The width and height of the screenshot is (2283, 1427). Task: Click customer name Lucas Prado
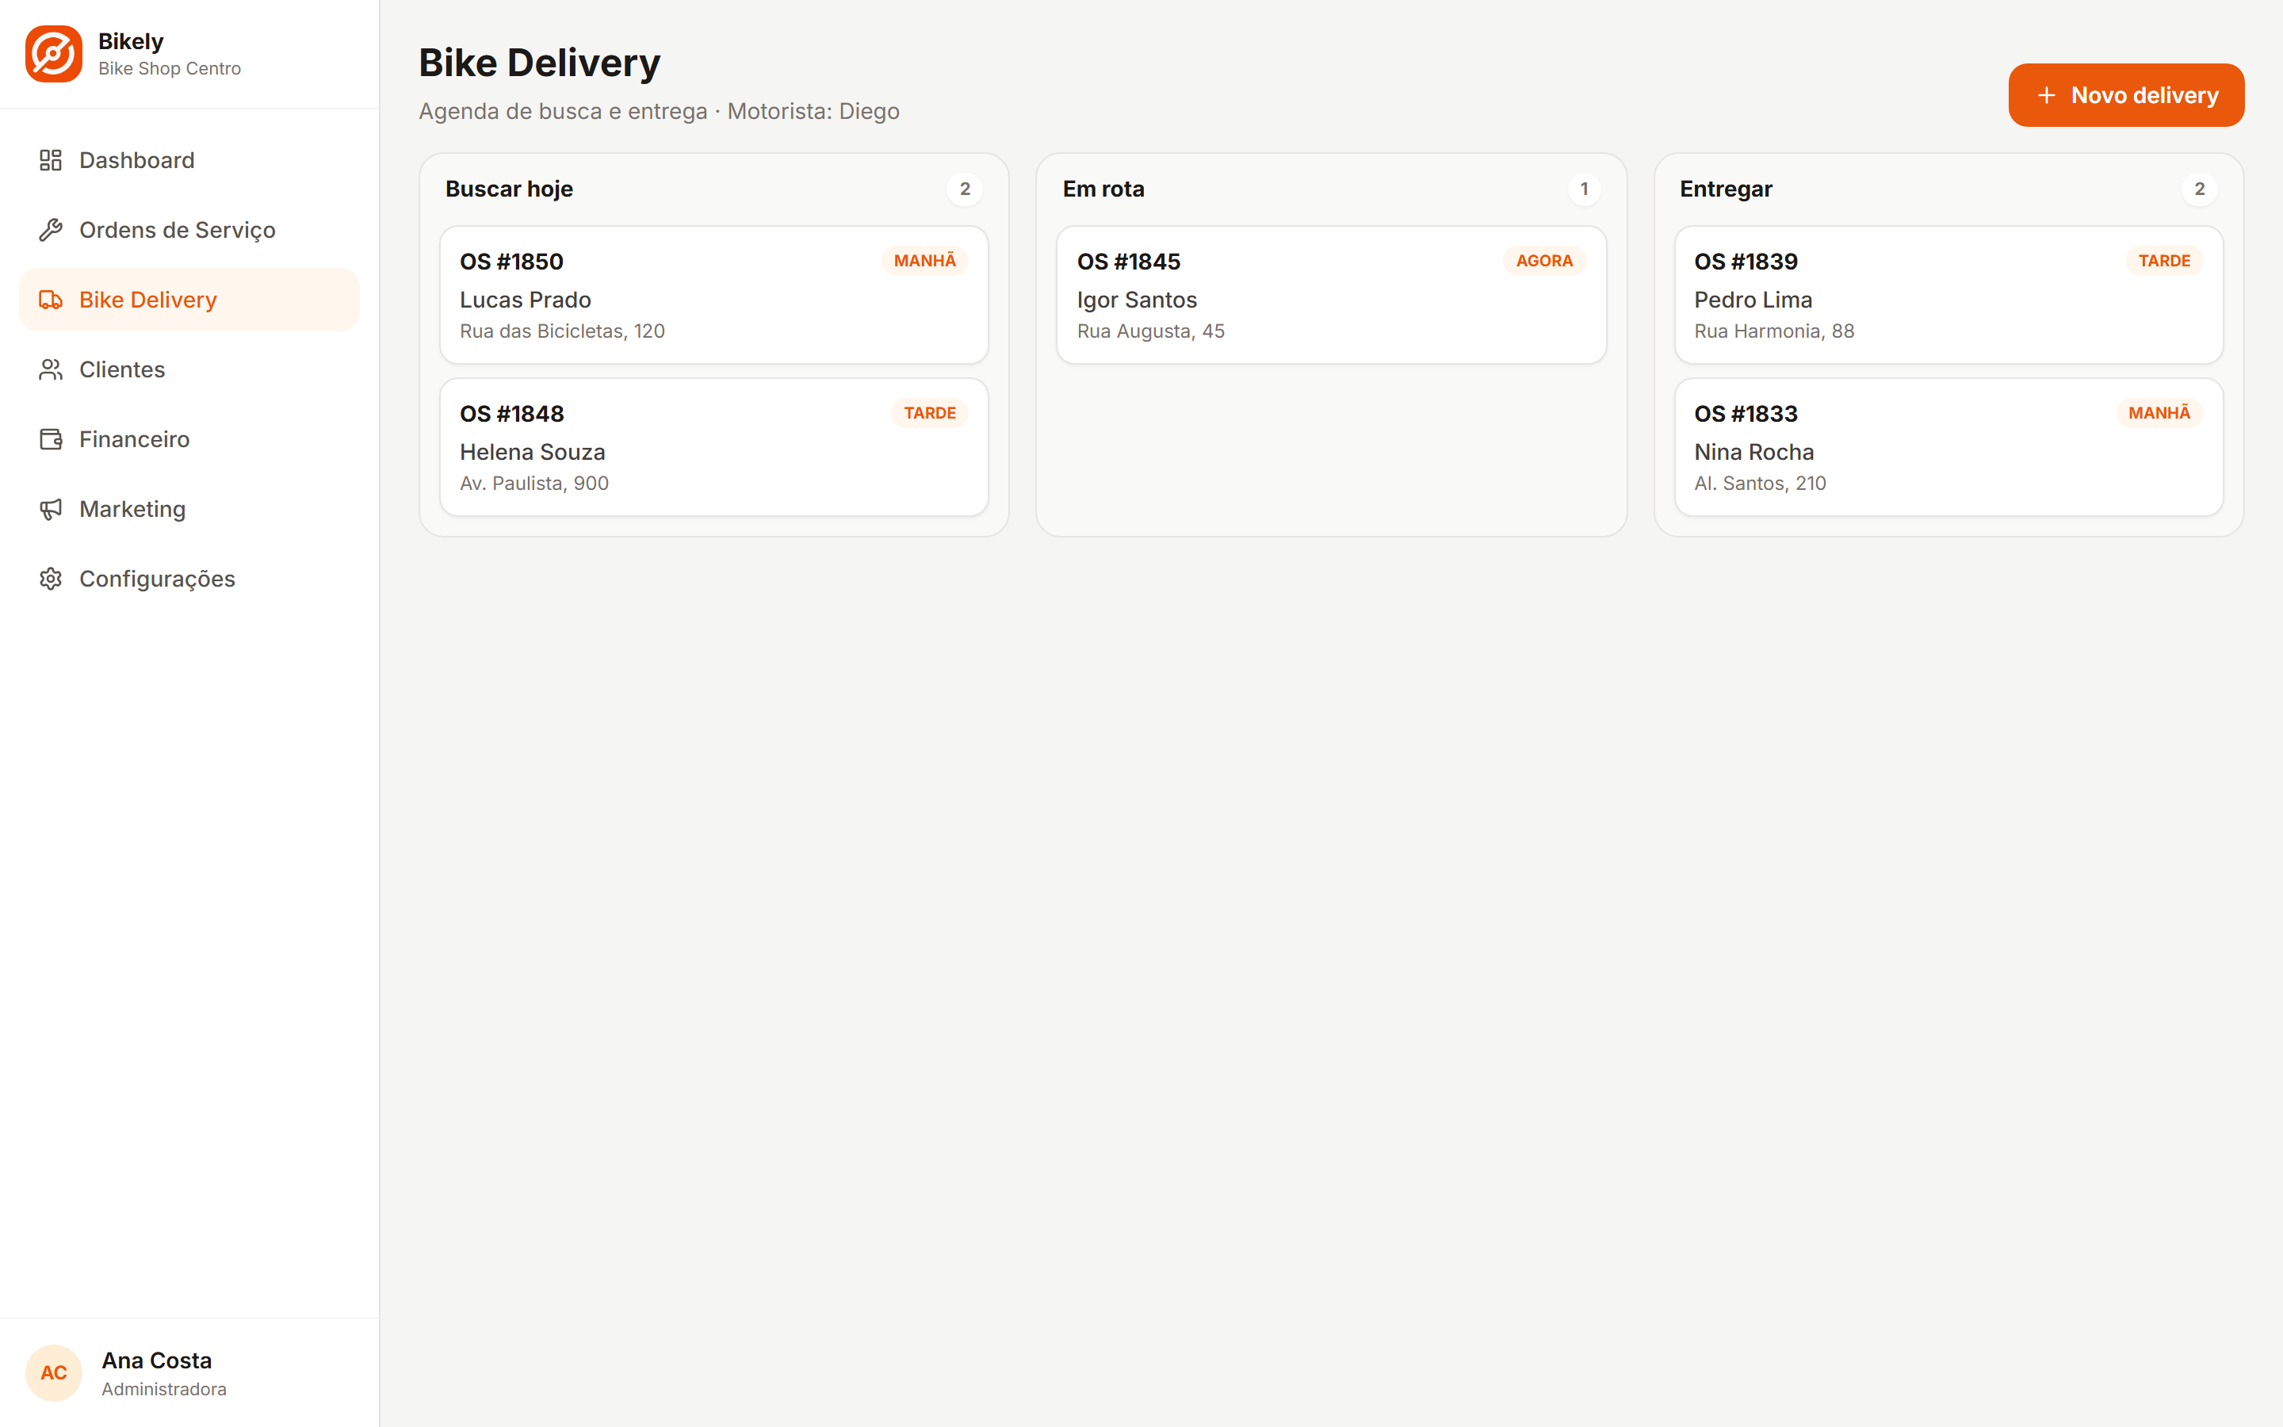click(526, 300)
